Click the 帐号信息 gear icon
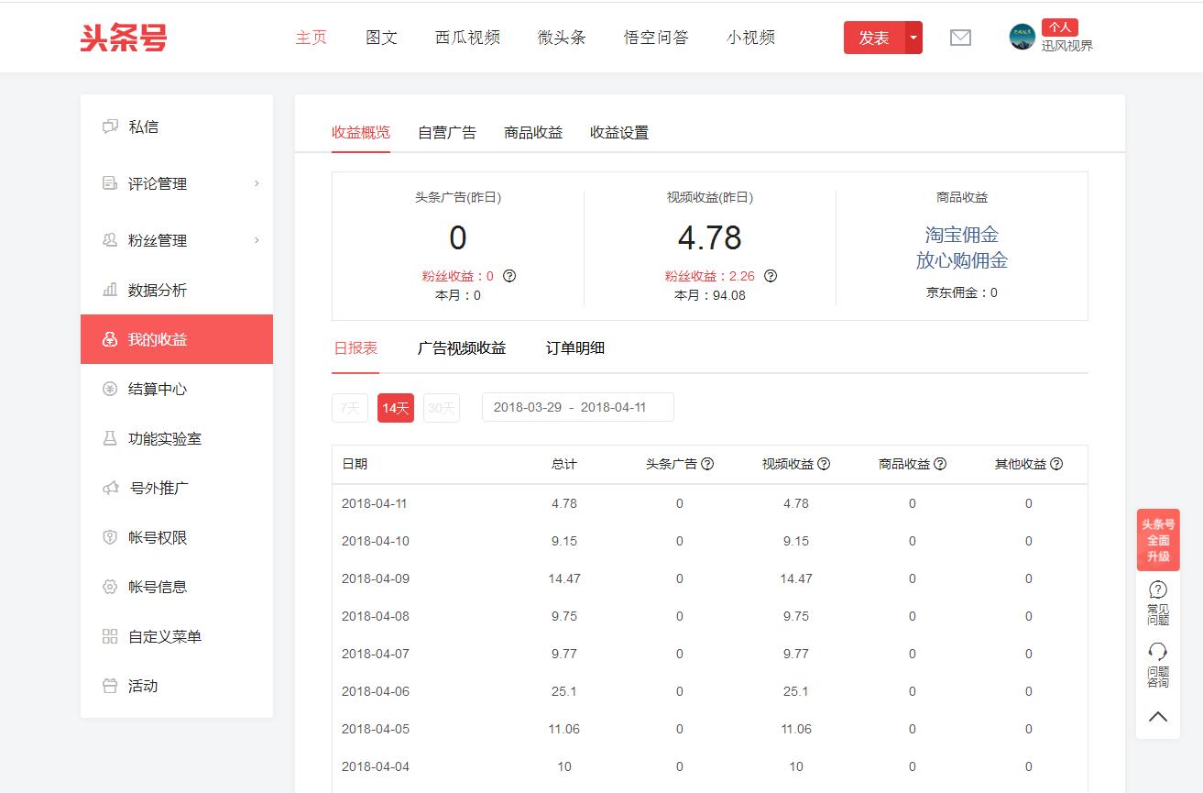Viewport: 1203px width, 793px height. [110, 587]
